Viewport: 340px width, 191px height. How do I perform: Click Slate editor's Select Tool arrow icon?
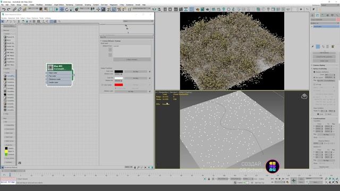[x=3, y=21]
